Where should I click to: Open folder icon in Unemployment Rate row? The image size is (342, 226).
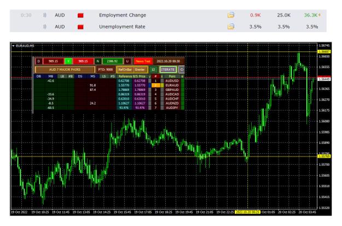231,27
